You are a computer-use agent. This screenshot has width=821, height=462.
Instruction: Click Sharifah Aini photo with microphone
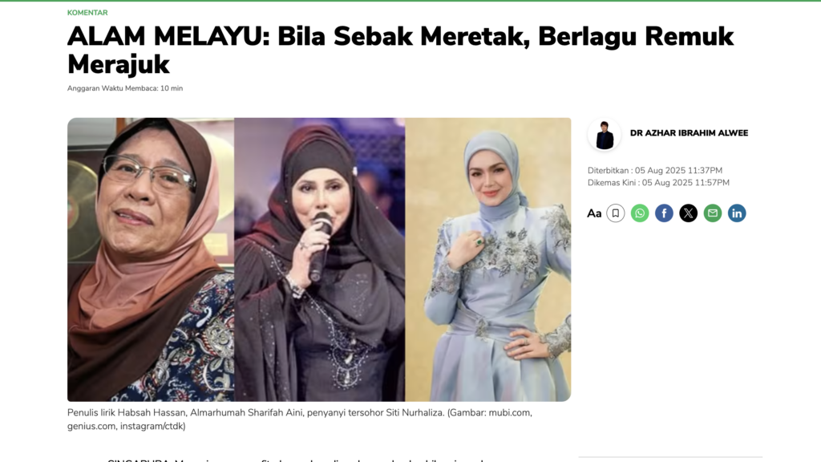(319, 259)
